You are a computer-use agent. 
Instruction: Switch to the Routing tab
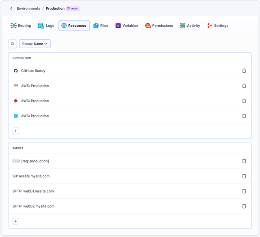(21, 26)
